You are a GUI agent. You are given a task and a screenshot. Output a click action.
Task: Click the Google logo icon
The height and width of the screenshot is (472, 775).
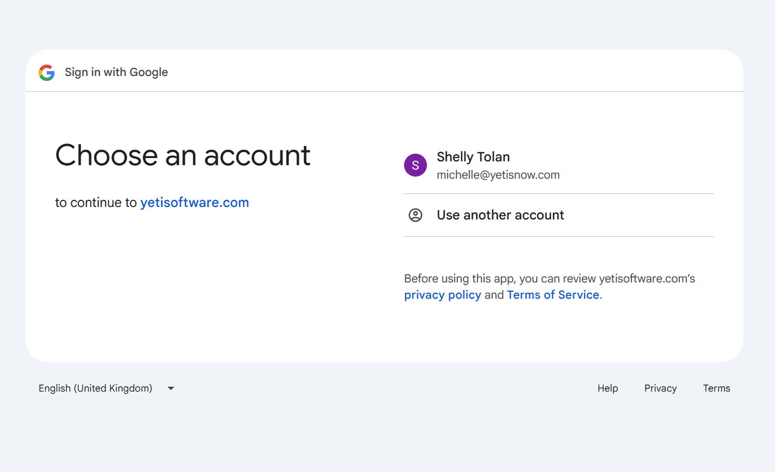coord(47,72)
